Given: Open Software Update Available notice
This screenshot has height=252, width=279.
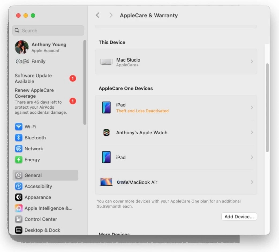Looking at the screenshot, I should (x=45, y=79).
